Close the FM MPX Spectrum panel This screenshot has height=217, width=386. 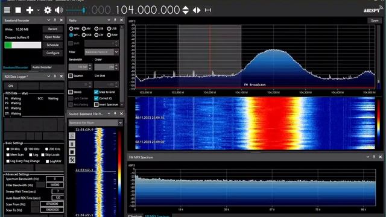[x=381, y=157]
